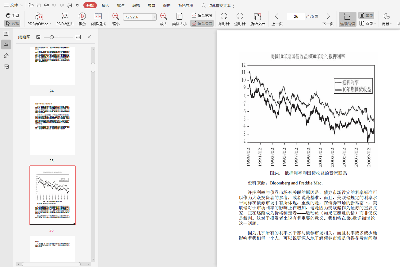Rotate page with 逆时针 icon
The width and height of the screenshot is (400, 267).
coord(240,17)
